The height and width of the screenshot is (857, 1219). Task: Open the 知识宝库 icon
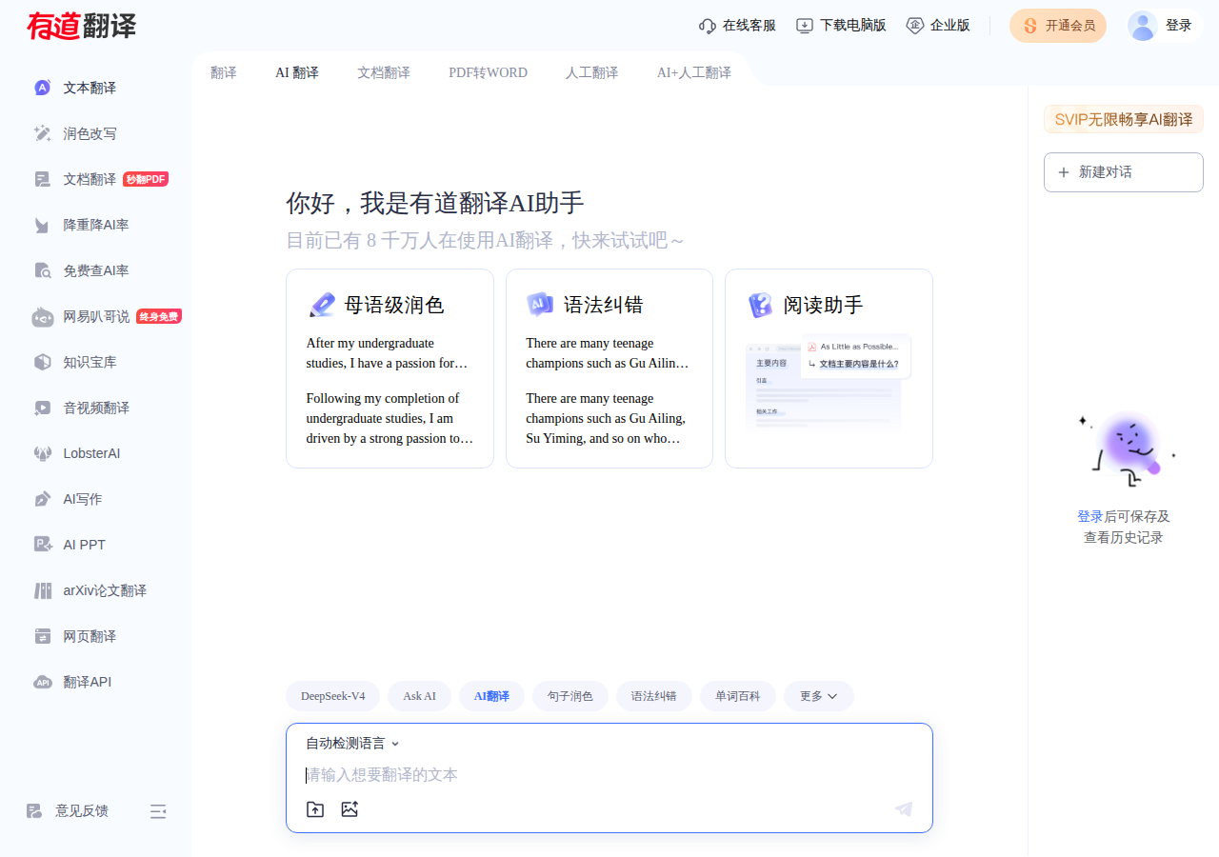coord(42,362)
